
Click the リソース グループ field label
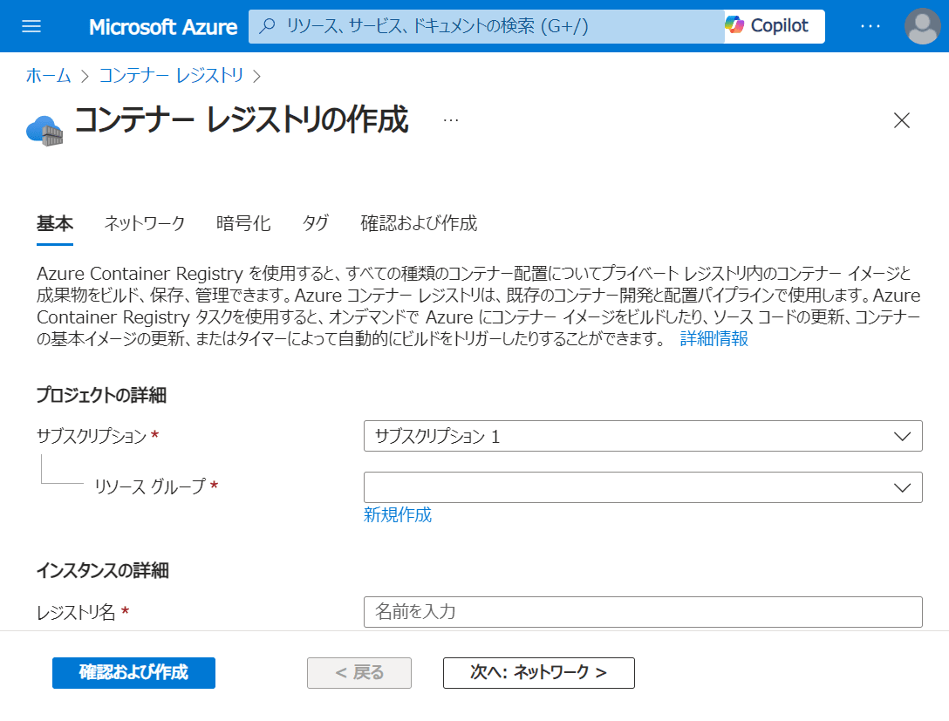coord(150,486)
